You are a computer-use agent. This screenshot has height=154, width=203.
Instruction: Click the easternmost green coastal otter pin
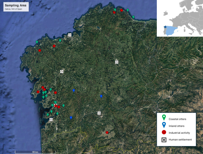click(133, 17)
